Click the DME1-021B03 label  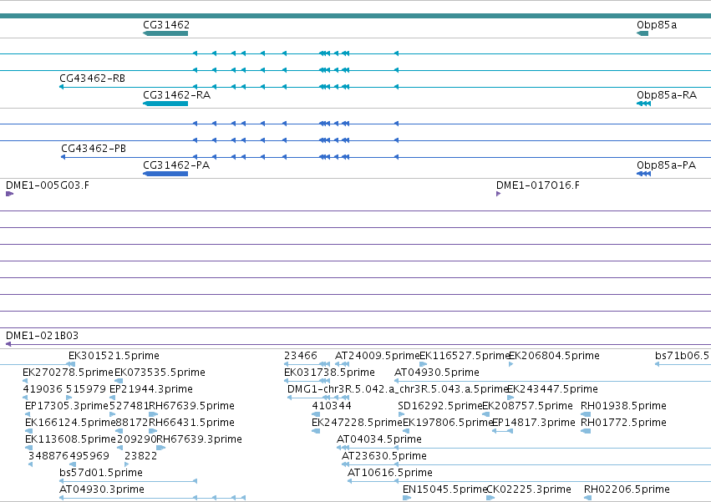pos(42,336)
